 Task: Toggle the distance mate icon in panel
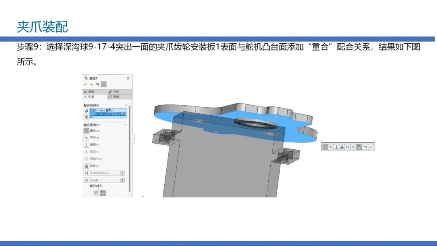coord(86,173)
